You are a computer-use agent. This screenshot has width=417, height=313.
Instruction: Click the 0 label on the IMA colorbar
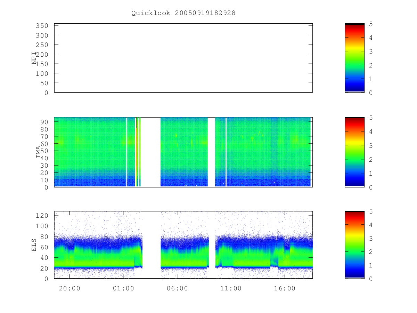371,187
